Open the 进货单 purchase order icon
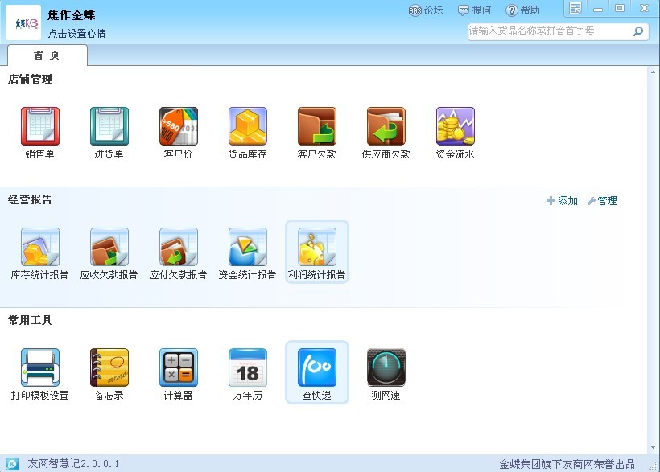Viewport: 660px width, 472px height. (109, 127)
